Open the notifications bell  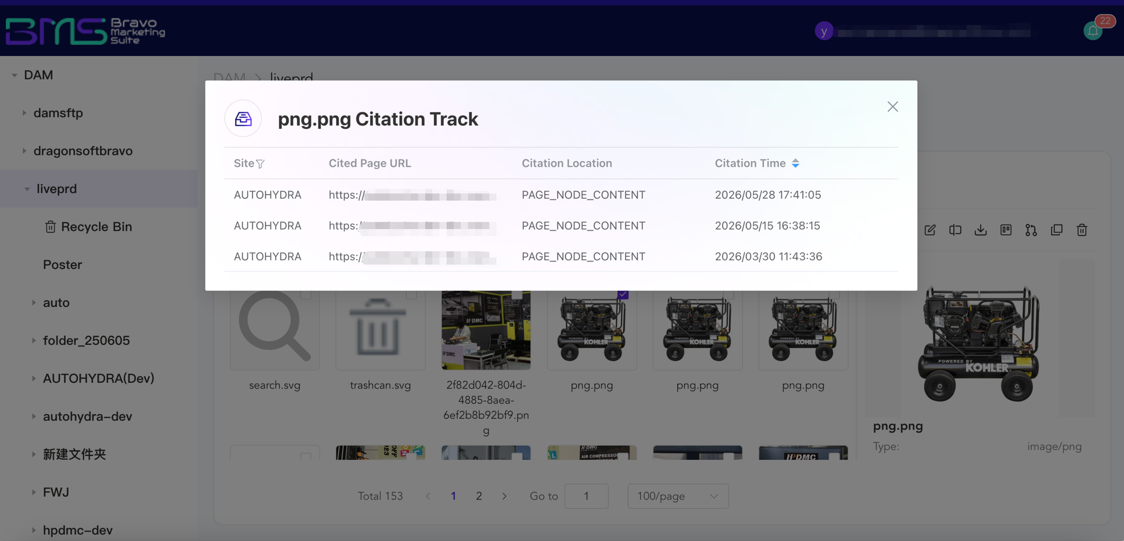[1093, 31]
